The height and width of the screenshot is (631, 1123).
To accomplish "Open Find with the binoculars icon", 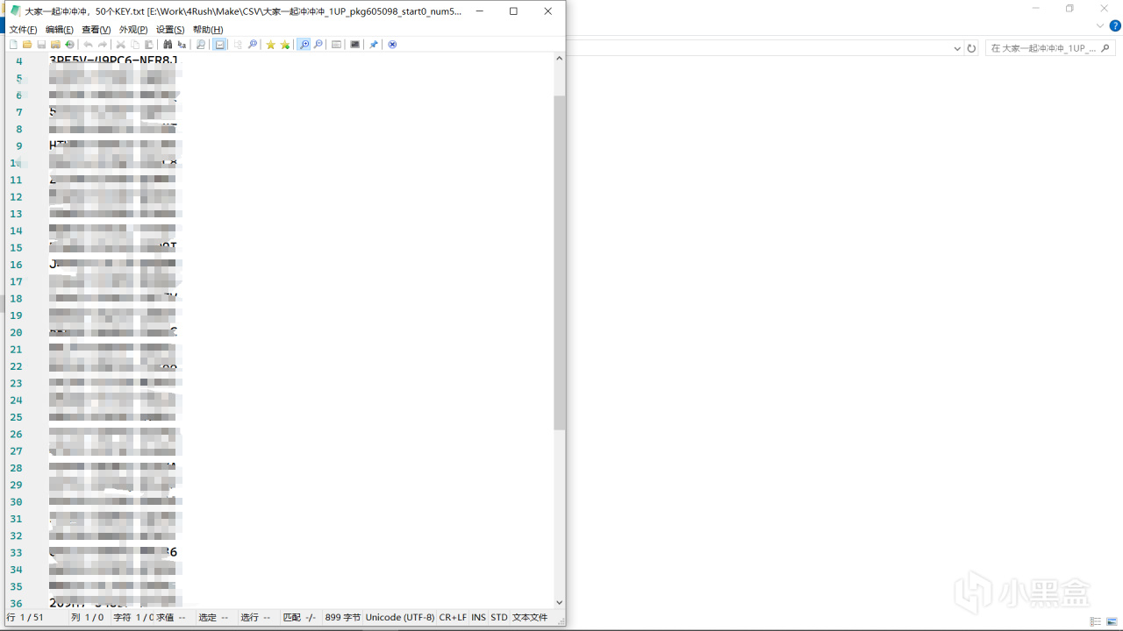I will (168, 45).
